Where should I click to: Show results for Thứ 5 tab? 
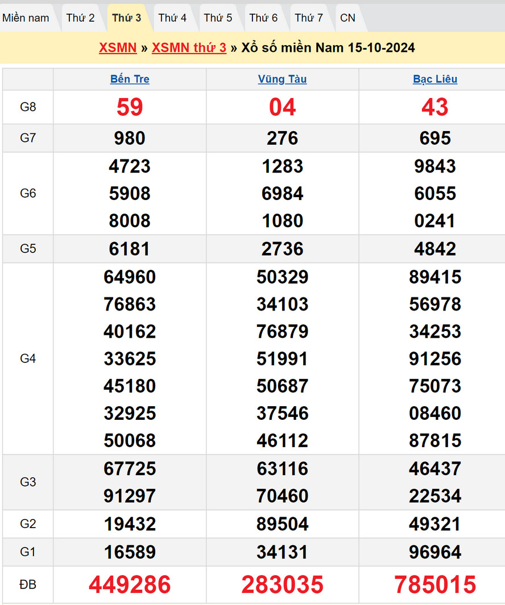point(218,18)
